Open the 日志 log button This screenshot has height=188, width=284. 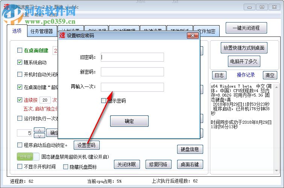219,75
